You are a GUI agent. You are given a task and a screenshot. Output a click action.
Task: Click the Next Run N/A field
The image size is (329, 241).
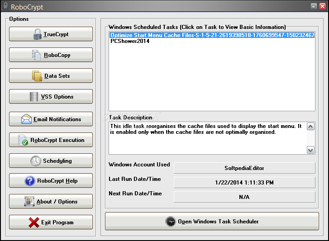[244, 197]
